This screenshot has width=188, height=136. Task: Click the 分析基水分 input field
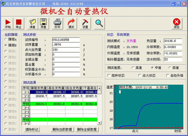66,74
